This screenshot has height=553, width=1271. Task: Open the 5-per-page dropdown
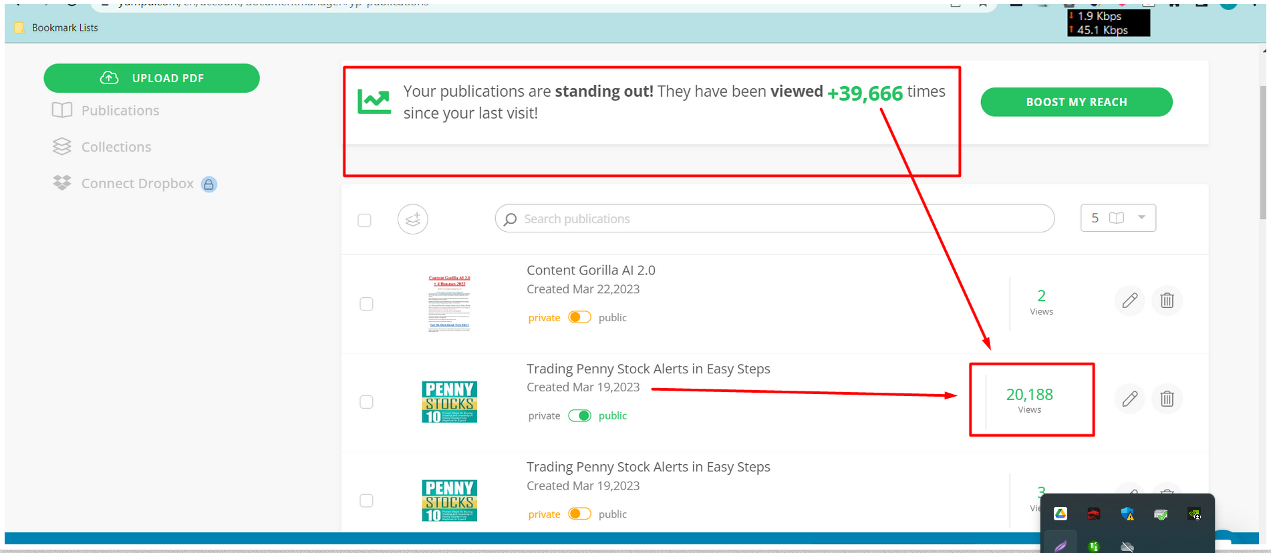click(1118, 218)
